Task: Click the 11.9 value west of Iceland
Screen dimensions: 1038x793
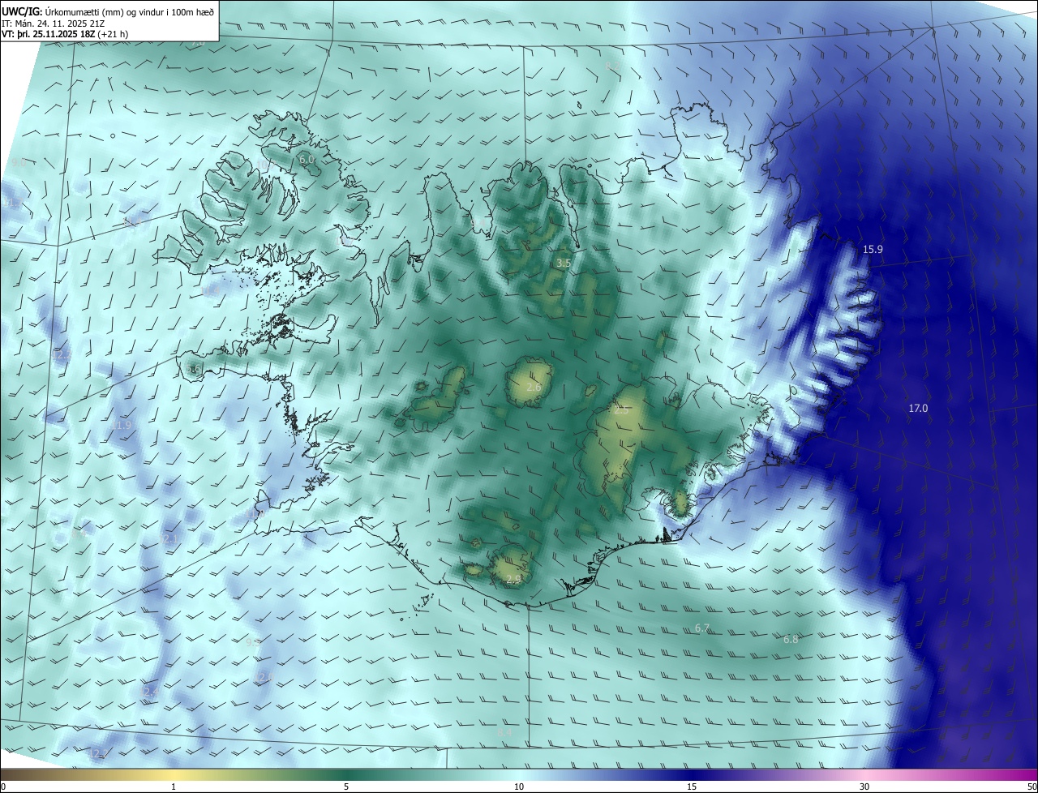Action: (x=121, y=425)
